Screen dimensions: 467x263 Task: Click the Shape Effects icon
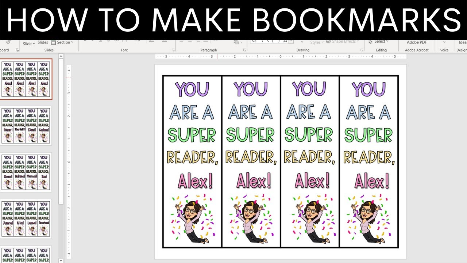click(329, 41)
